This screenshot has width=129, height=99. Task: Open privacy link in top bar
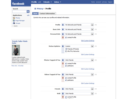(104, 2)
